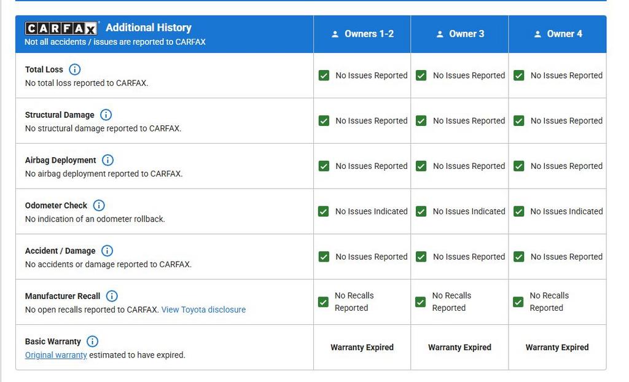This screenshot has width=629, height=382.
Task: Click Accident / Damage checkmark under Owner 3
Action: point(421,257)
